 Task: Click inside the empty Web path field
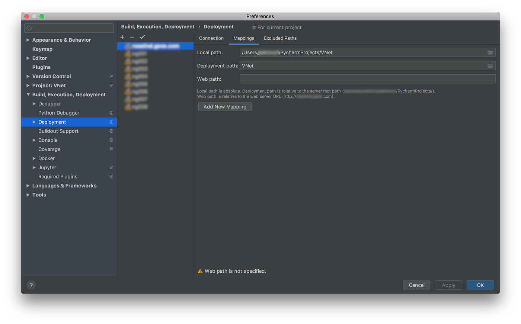367,79
